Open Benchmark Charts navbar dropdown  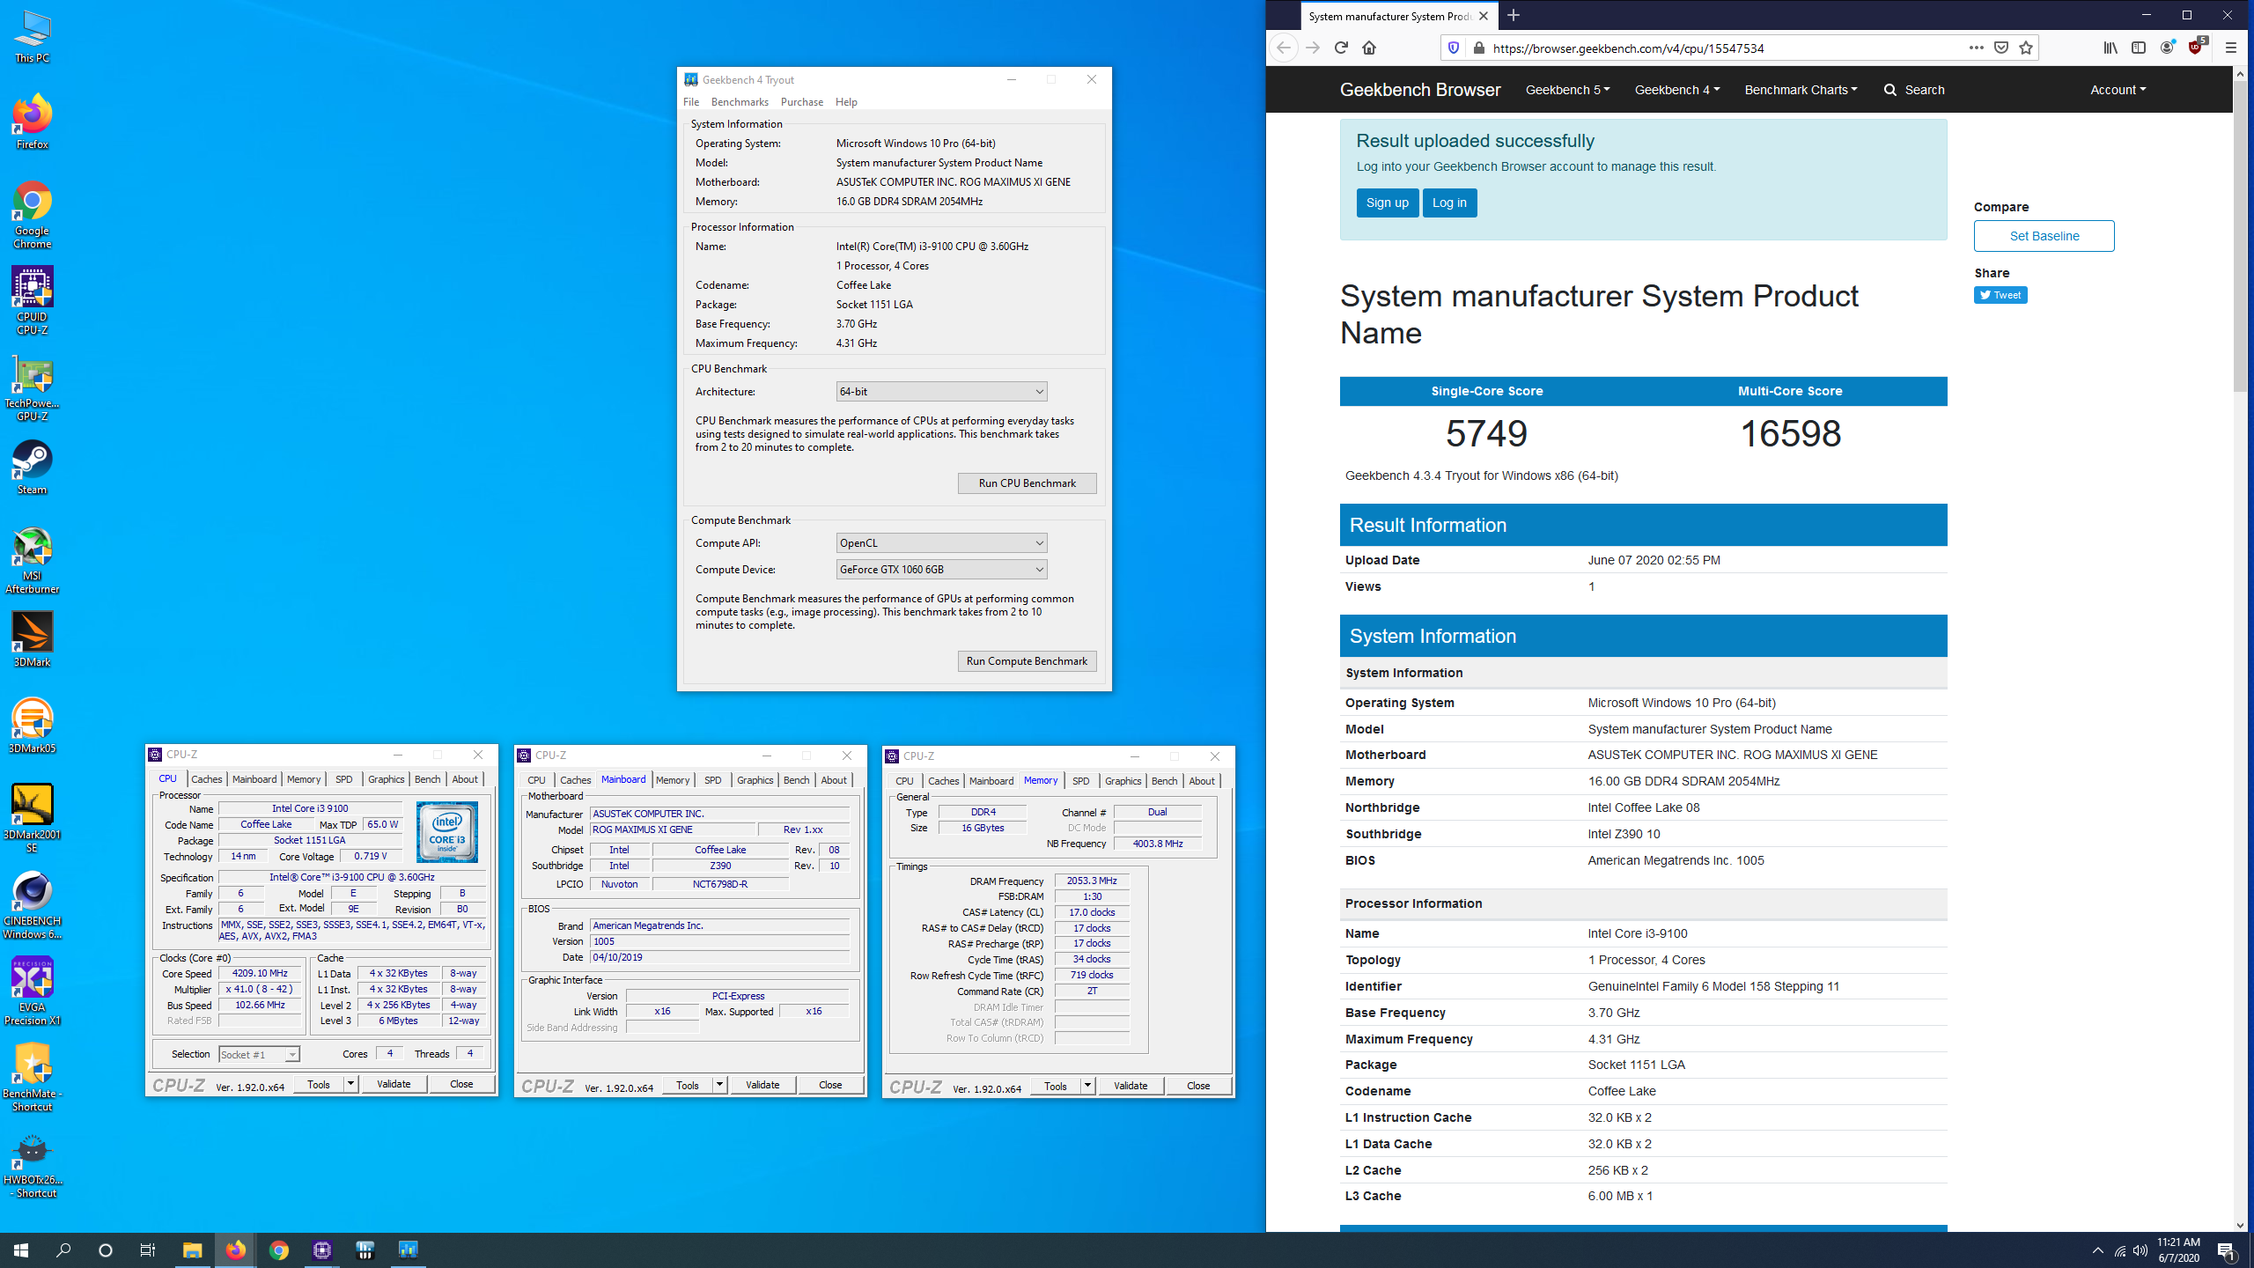(1801, 90)
